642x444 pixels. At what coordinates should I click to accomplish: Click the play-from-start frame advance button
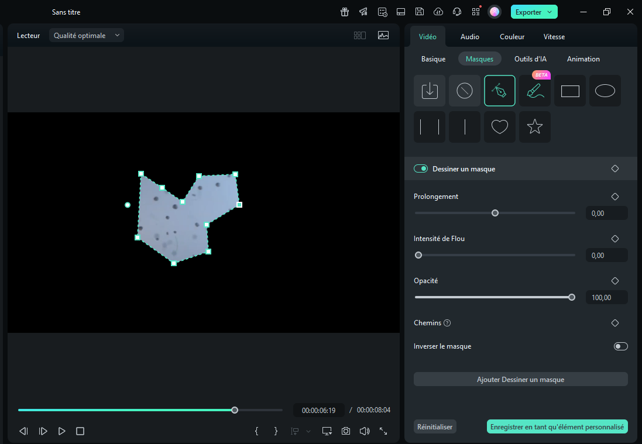coord(43,431)
